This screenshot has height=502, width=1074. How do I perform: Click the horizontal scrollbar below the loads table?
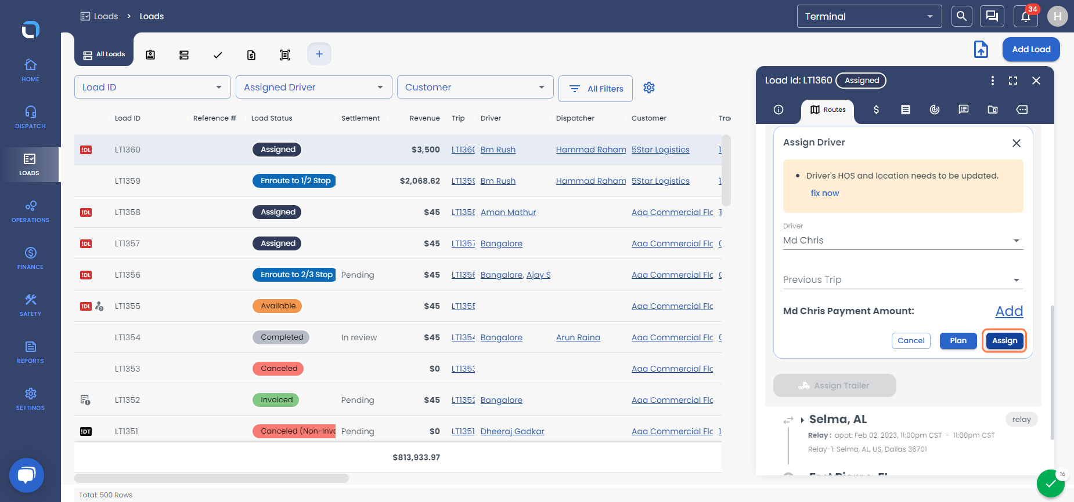pyautogui.click(x=212, y=478)
